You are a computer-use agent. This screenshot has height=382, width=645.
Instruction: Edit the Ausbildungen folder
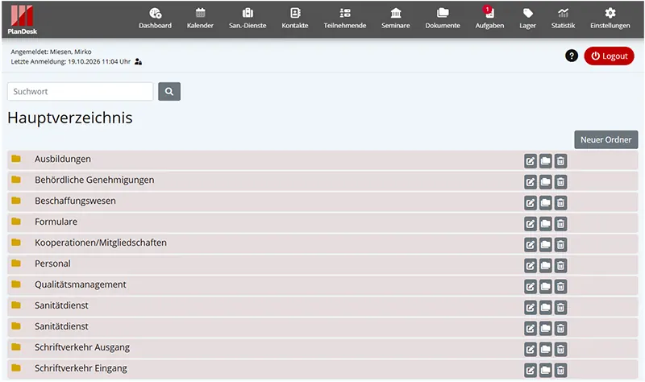coord(531,161)
